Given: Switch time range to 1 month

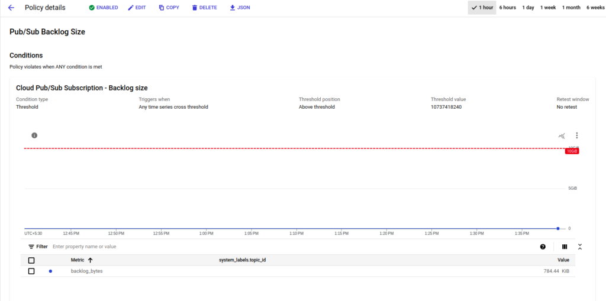Looking at the screenshot, I should click(x=571, y=8).
